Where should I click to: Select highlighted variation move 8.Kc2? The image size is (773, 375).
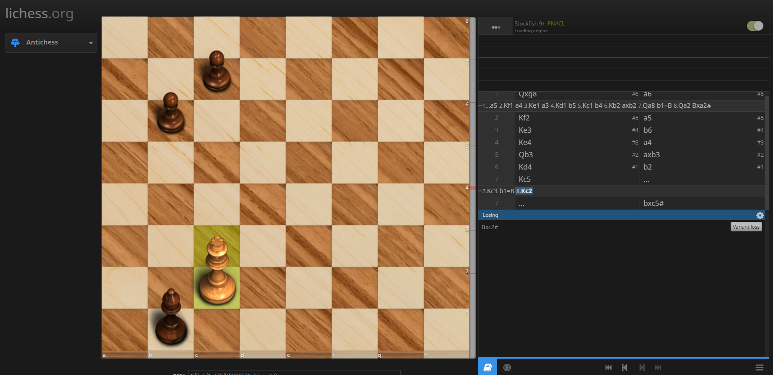pos(524,191)
